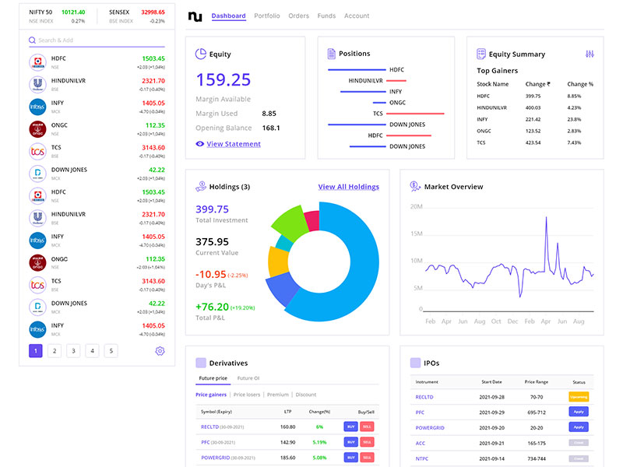Sell the POWERGRID derivative
The height and width of the screenshot is (467, 623).
pos(367,458)
